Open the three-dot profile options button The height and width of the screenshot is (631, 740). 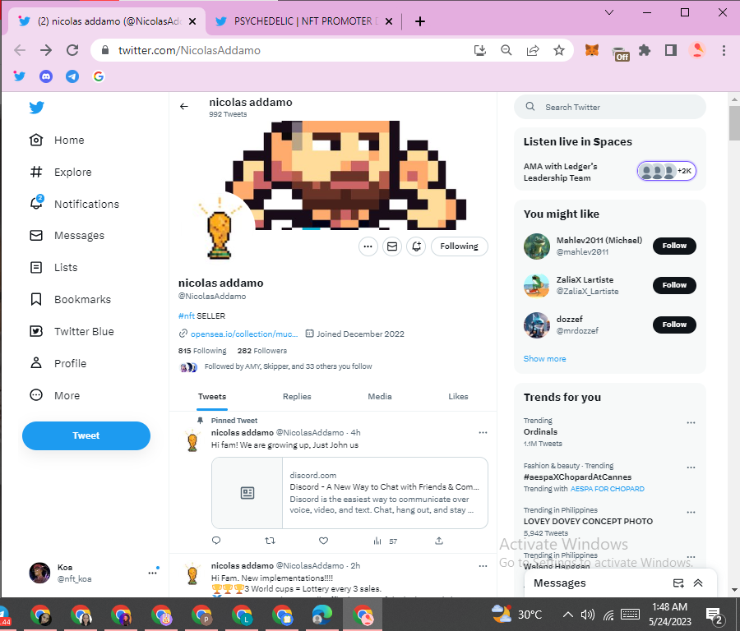368,246
